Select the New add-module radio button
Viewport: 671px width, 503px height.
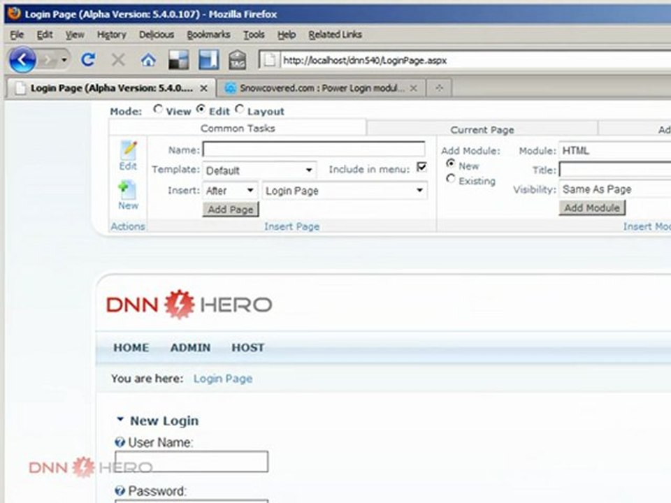pos(451,163)
